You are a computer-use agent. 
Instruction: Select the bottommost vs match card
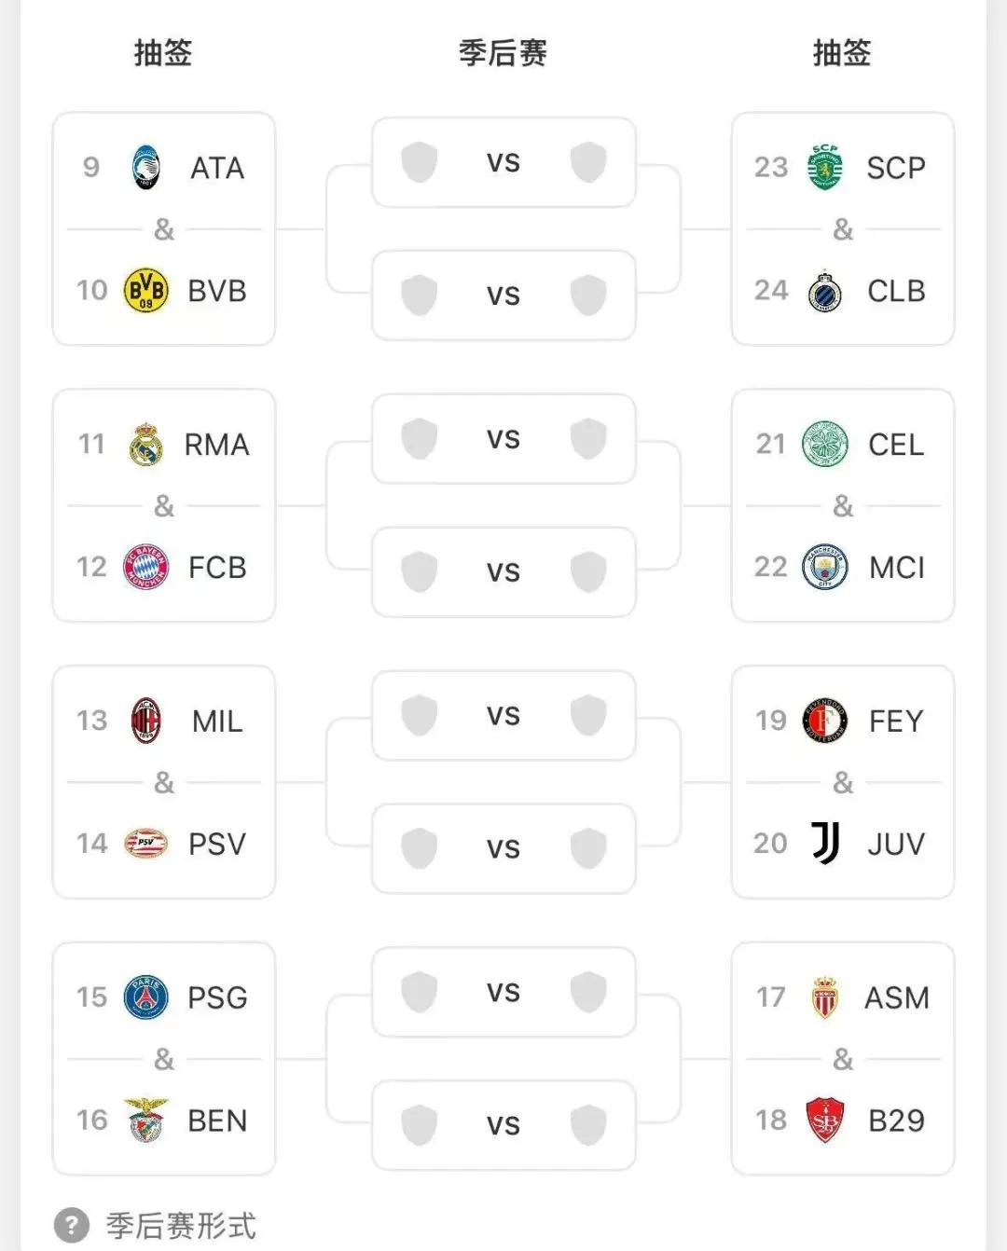point(504,1125)
